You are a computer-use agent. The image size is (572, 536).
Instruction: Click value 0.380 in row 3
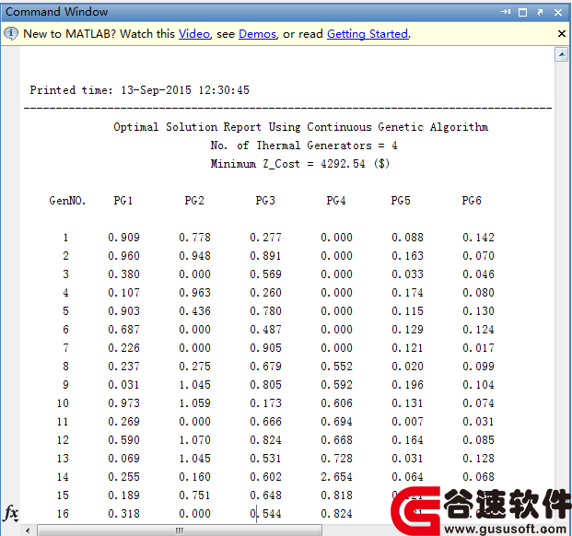point(123,274)
